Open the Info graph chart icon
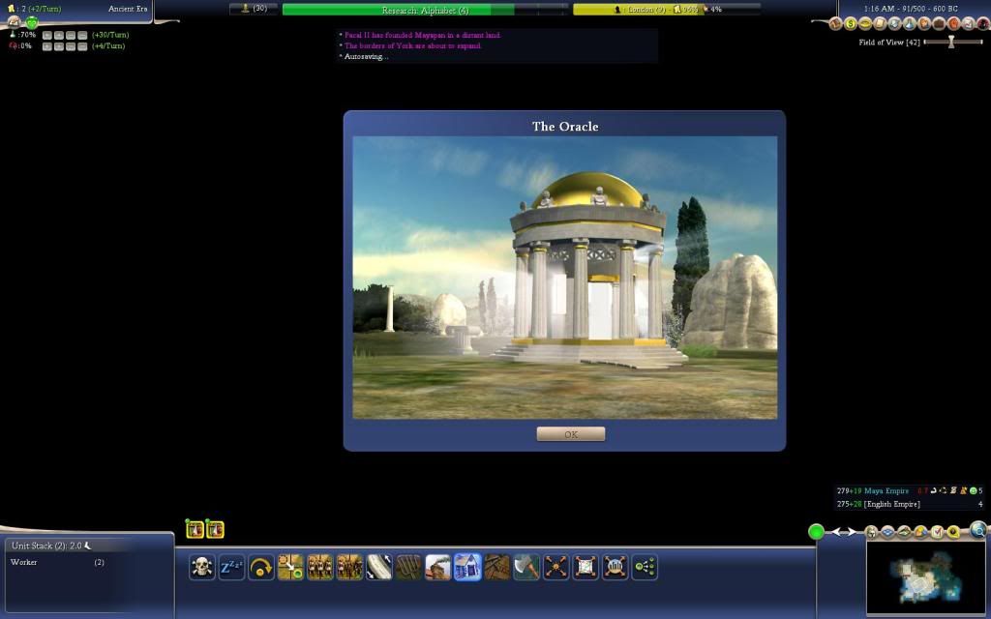991x619 pixels. click(x=968, y=24)
